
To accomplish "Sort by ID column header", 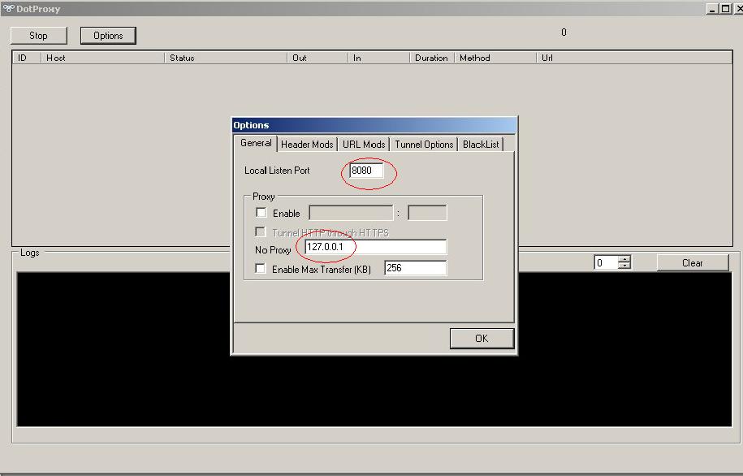I will (27, 58).
